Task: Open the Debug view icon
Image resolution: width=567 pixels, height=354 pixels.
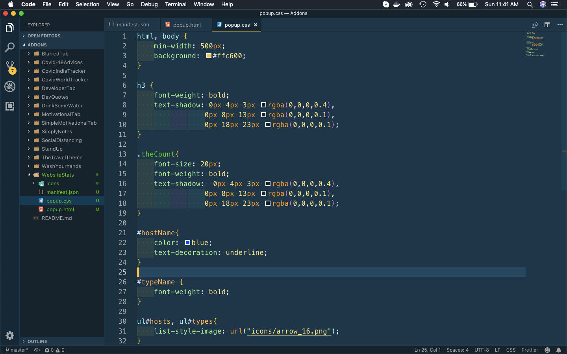Action: point(10,87)
